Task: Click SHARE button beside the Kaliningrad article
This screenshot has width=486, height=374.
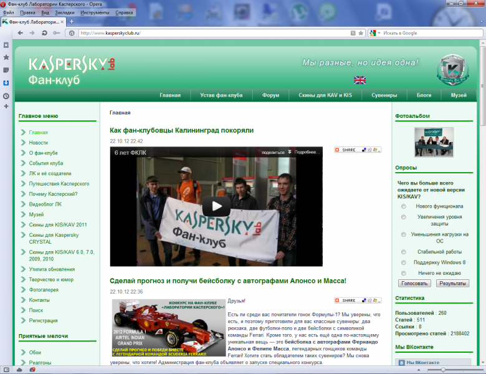Action: pyautogui.click(x=358, y=150)
